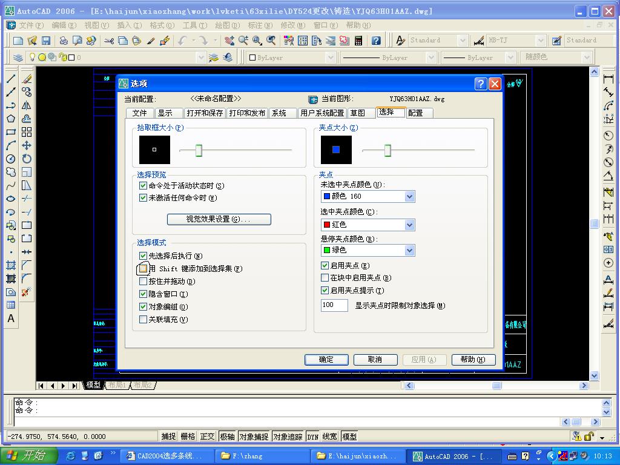Expand the ByLayer color dropdown

click(331, 58)
